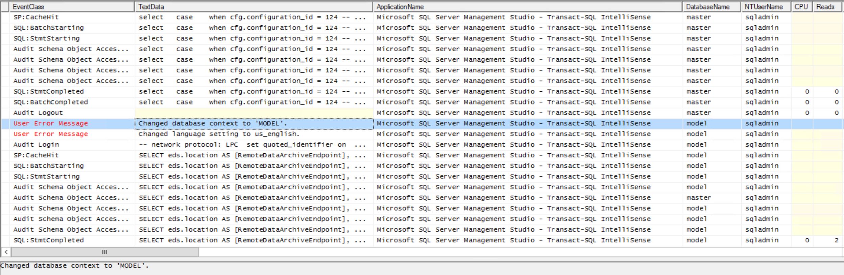Select SP:CacheHit row with 'select case' text
The width and height of the screenshot is (844, 275).
point(422,17)
